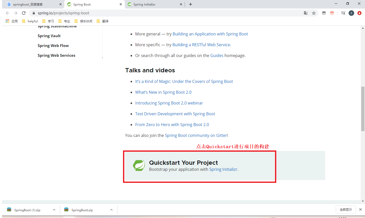Click the Quickstart Your Project heading
Viewport: 365px width, 218px height.
coord(184,162)
